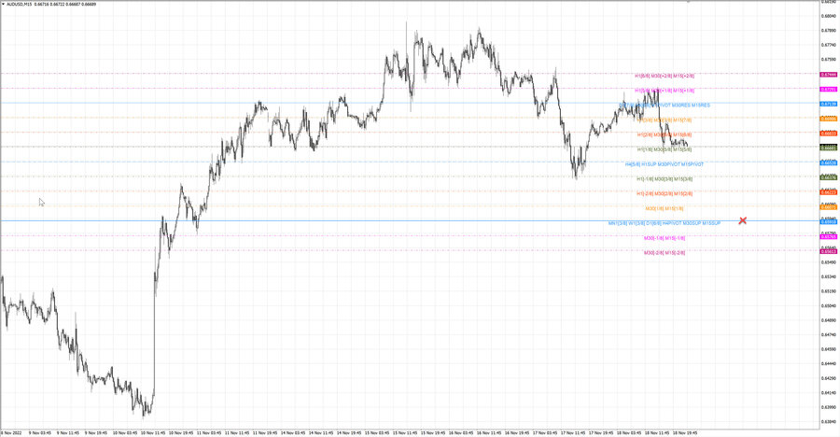Viewport: 840px width, 437px height.
Task: Select the H1[6/8] M30[+2/8] M15[+2/8] level label
Action: point(665,77)
